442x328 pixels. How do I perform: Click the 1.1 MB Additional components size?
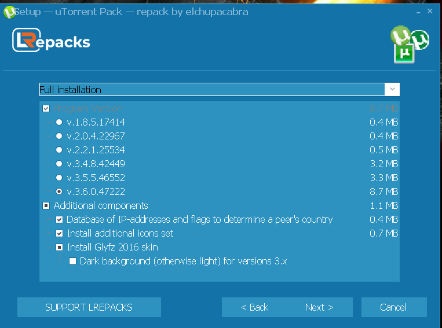coord(384,205)
